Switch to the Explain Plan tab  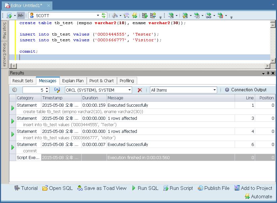click(x=73, y=81)
